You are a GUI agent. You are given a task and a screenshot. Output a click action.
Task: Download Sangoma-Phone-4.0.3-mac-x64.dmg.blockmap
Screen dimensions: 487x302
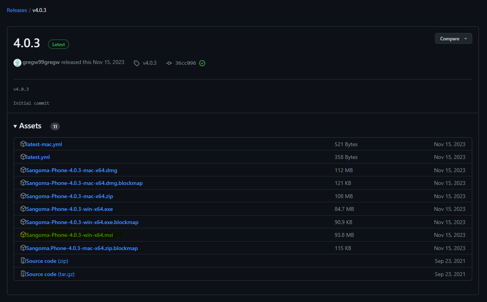(84, 183)
